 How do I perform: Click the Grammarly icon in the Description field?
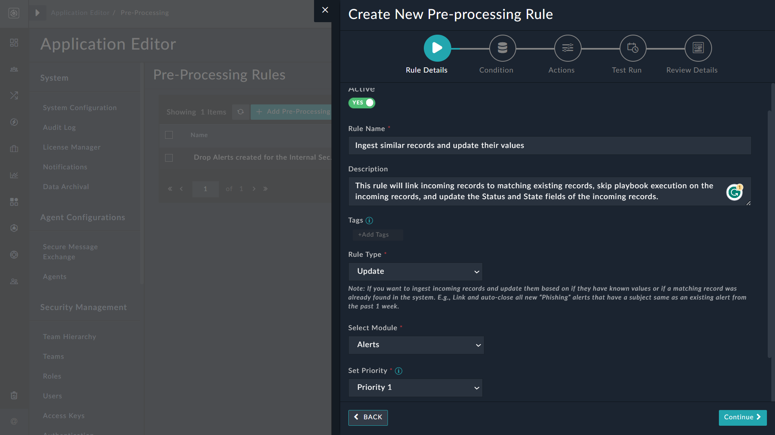(x=734, y=192)
